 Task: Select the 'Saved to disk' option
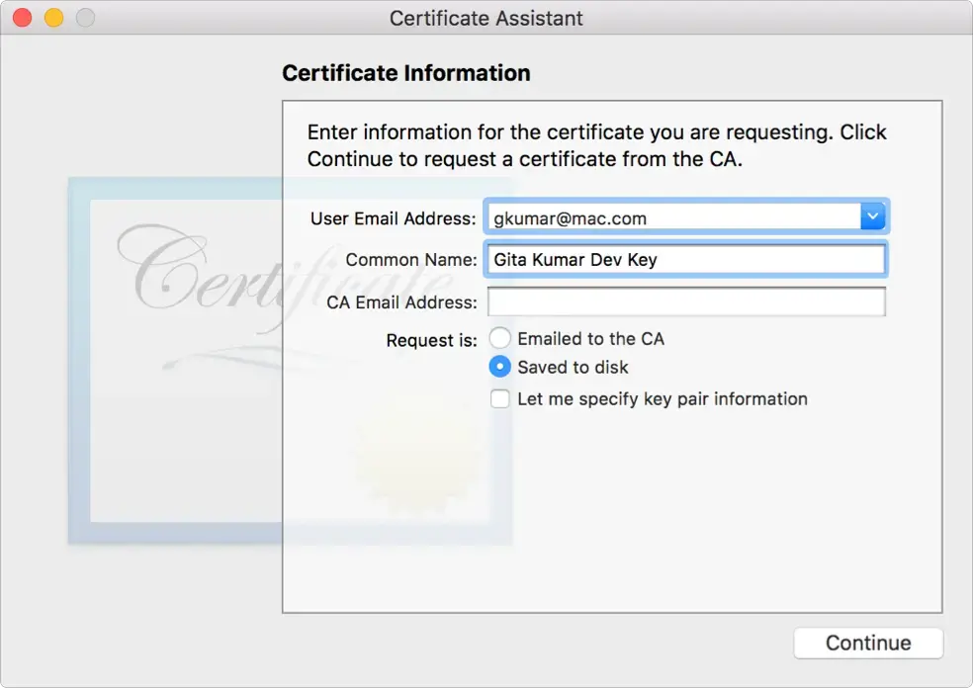click(x=500, y=366)
